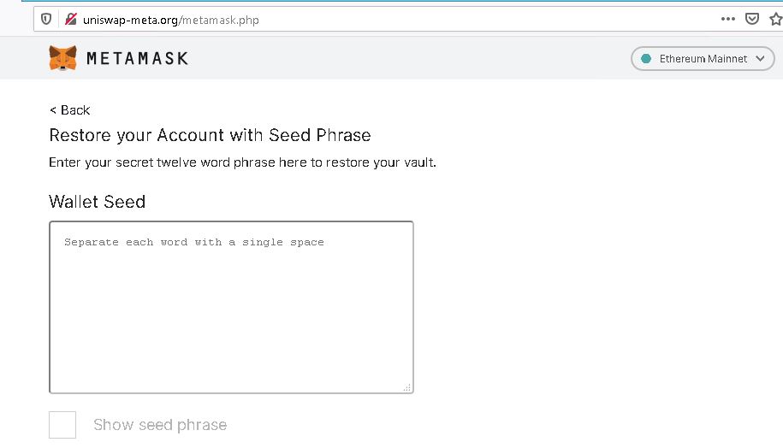Bookmark this page with the star icon
Screen dimensions: 783x448
(x=776, y=19)
